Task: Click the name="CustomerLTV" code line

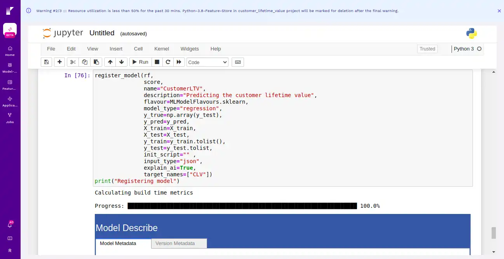Action: pyautogui.click(x=174, y=89)
